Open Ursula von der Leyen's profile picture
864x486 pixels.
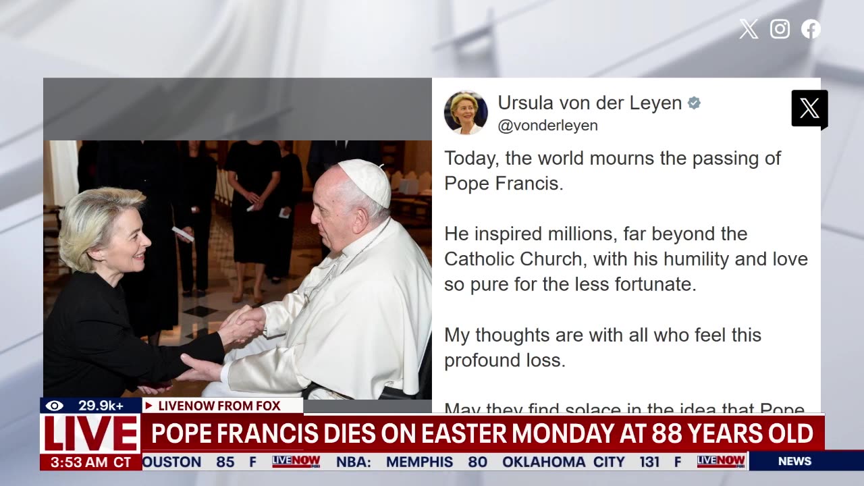pyautogui.click(x=466, y=113)
